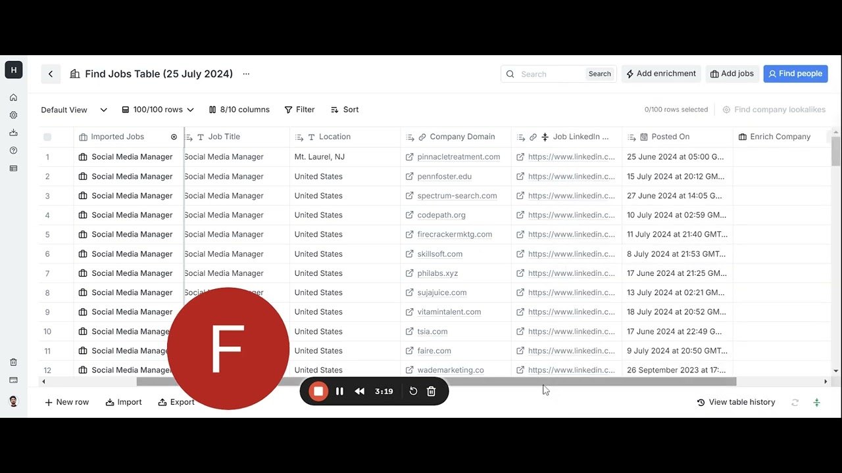Click briefcase icon in row 1
The width and height of the screenshot is (842, 473).
83,157
